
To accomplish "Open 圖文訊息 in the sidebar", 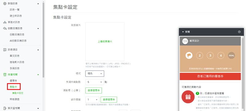I will (x=14, y=56).
